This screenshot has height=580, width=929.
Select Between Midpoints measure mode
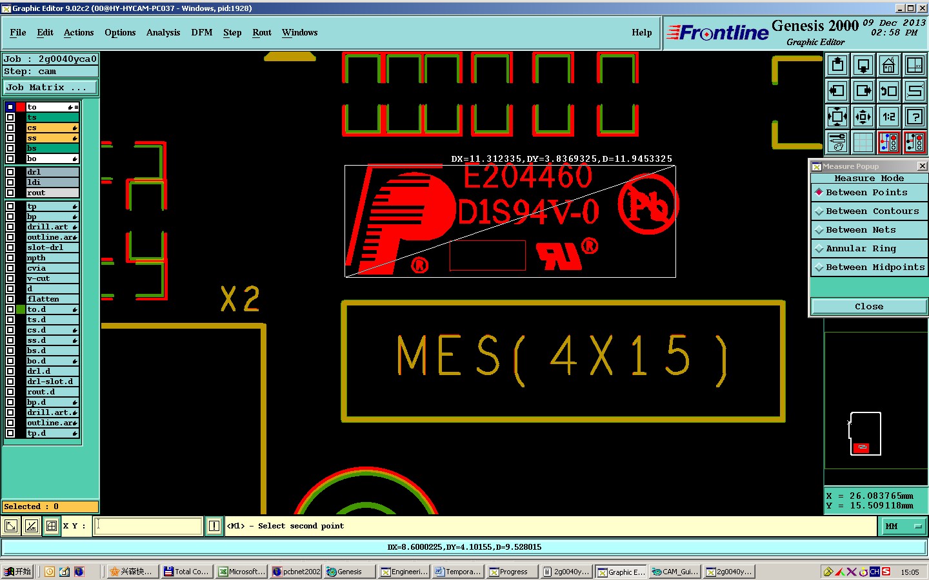coord(869,267)
